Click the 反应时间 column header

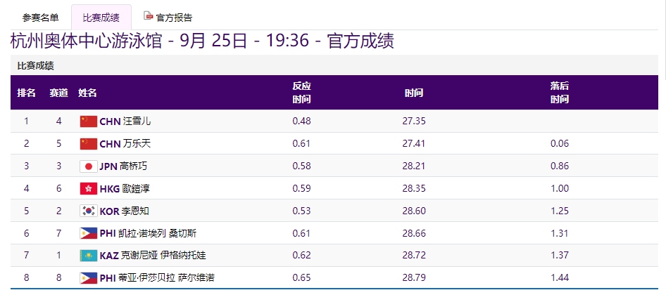coord(301,93)
